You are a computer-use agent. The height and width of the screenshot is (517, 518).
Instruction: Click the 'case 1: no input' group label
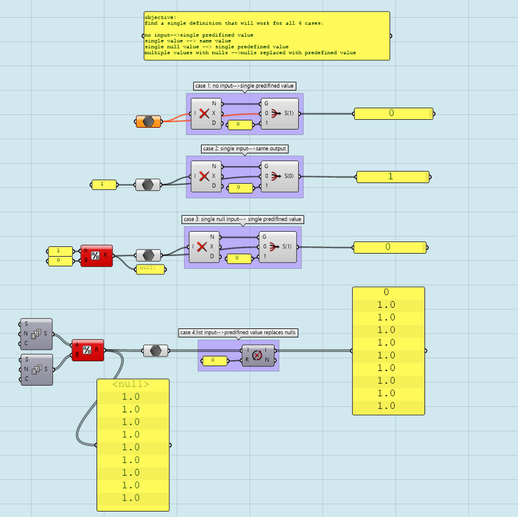(245, 86)
